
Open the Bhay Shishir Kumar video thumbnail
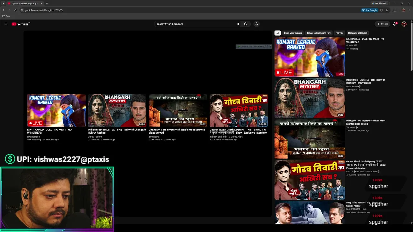309,213
